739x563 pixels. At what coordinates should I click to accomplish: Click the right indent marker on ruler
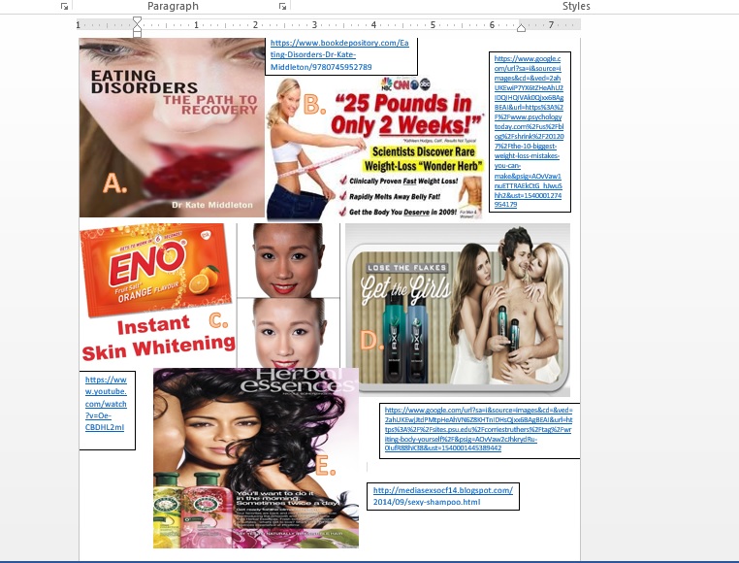pos(521,28)
